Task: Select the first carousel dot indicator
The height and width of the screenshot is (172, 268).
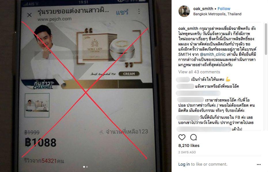Action: 84,167
